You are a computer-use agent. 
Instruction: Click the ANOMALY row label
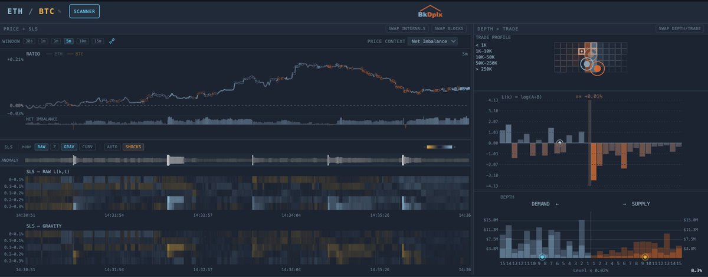point(11,160)
